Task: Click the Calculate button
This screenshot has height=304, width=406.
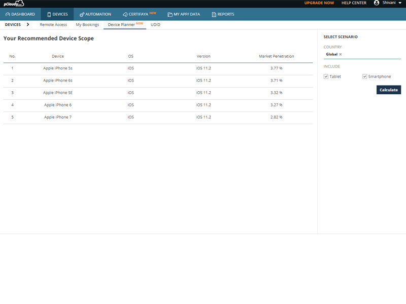Action: [388, 90]
